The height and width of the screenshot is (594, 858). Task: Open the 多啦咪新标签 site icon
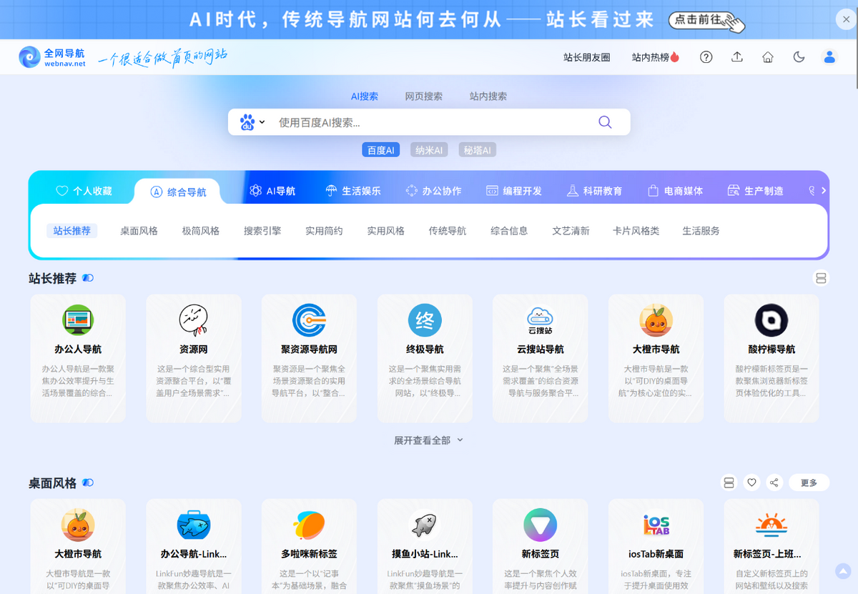tap(309, 525)
